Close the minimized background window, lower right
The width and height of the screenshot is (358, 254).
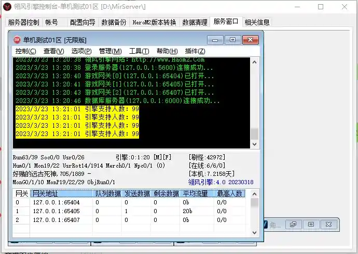click(329, 225)
